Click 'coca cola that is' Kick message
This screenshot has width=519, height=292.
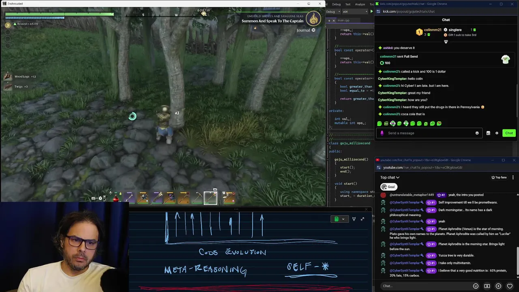[x=413, y=114]
